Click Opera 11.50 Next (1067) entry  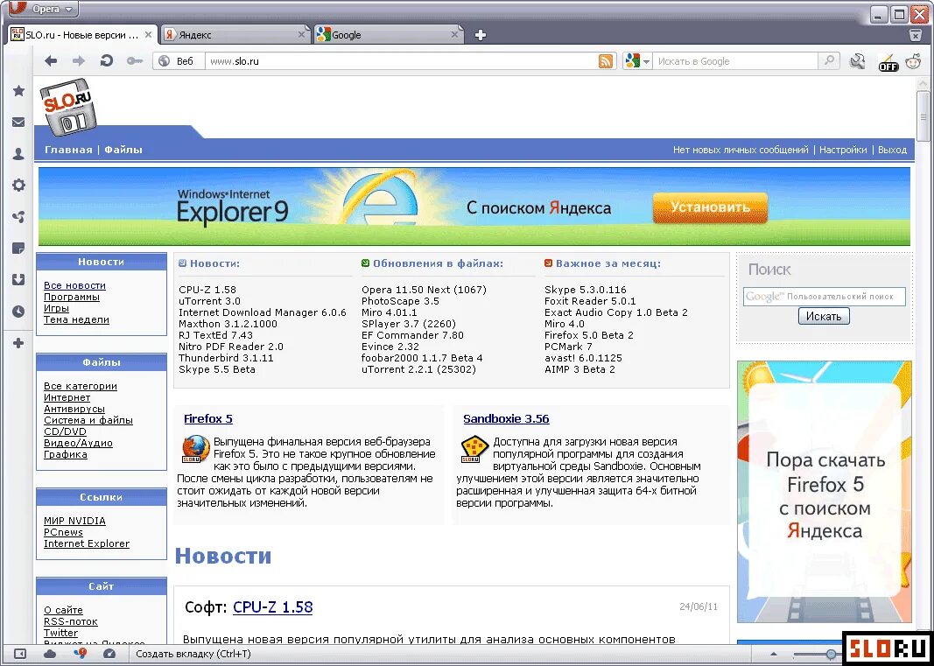[x=425, y=290]
